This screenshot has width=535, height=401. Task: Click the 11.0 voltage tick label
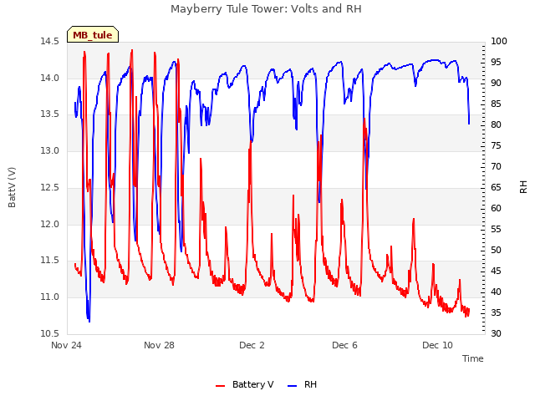pos(50,297)
